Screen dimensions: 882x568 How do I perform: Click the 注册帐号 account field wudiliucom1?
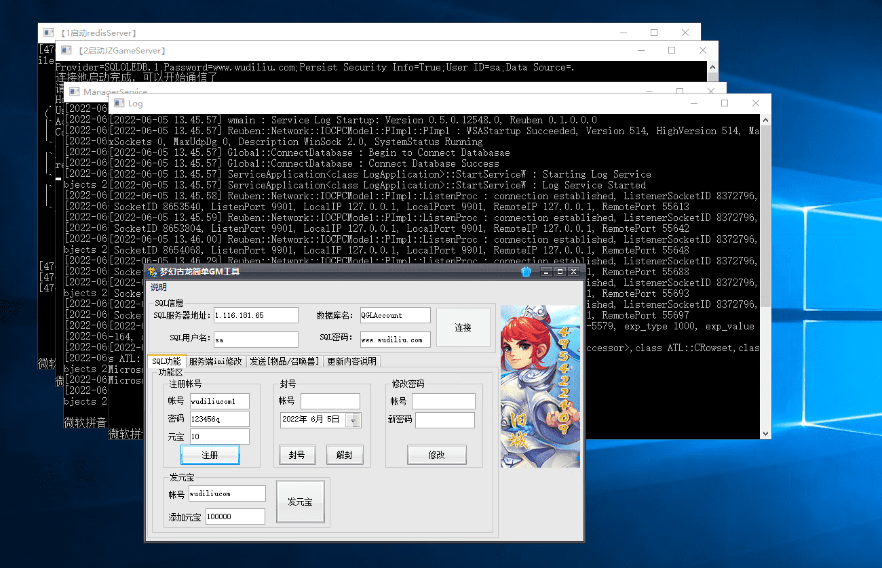[219, 401]
